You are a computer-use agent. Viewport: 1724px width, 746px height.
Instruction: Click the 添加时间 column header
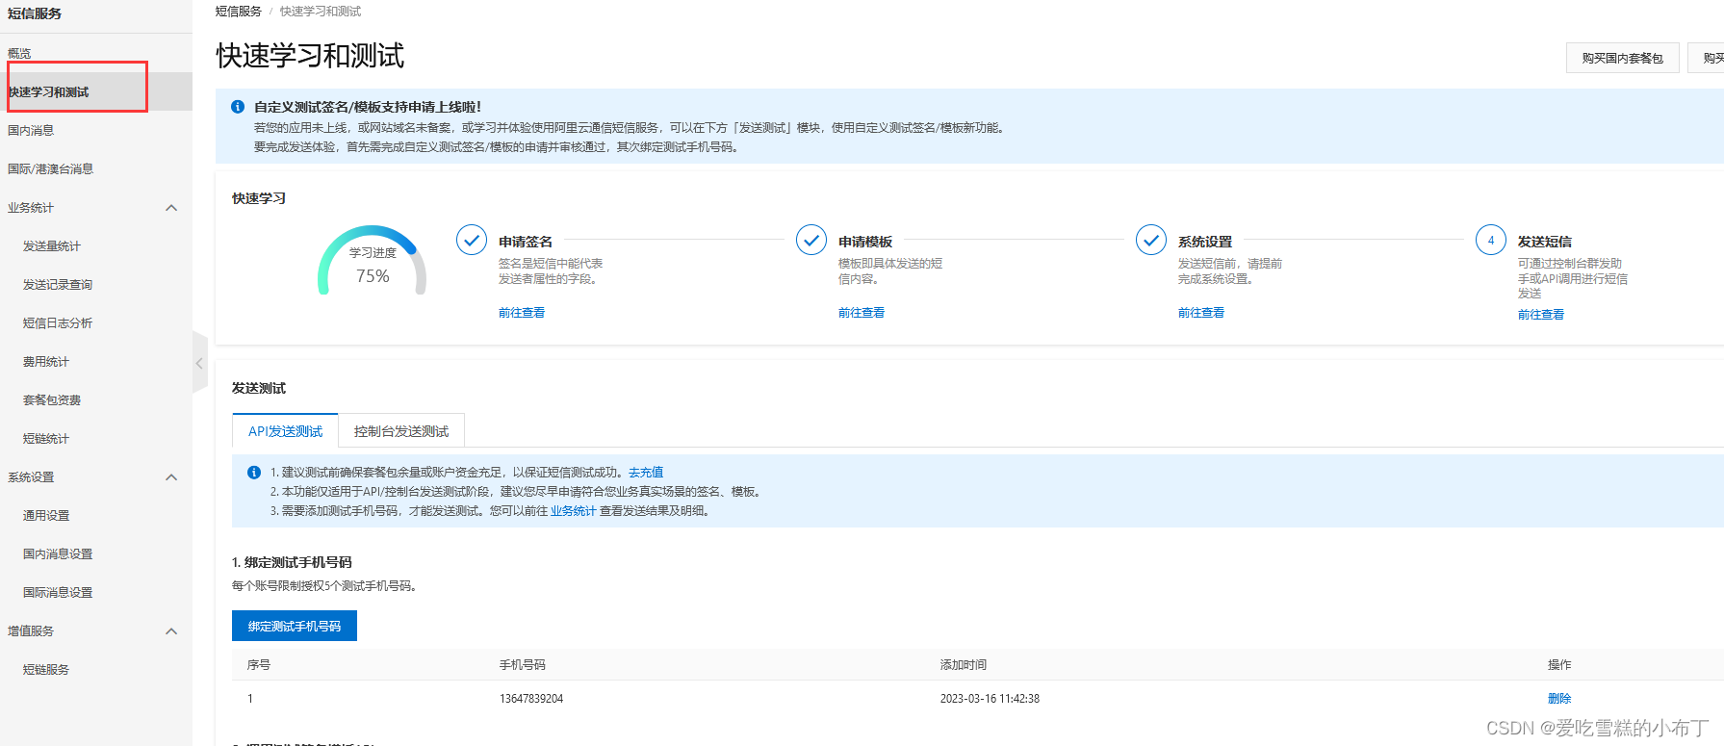tap(964, 665)
